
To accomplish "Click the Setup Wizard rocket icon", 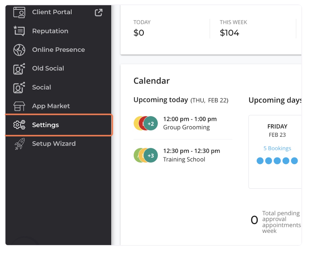I will (x=19, y=144).
